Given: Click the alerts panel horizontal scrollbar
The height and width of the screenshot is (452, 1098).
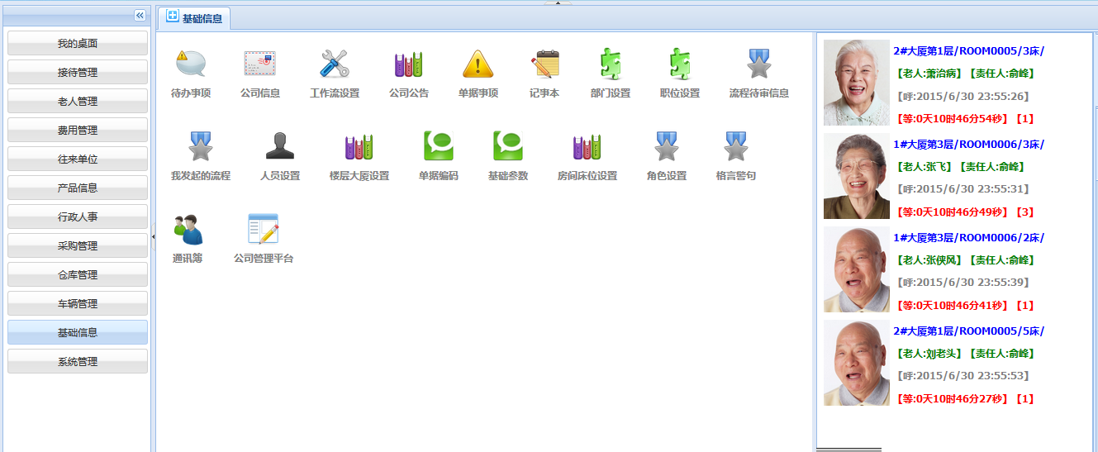Looking at the screenshot, I should 848,450.
